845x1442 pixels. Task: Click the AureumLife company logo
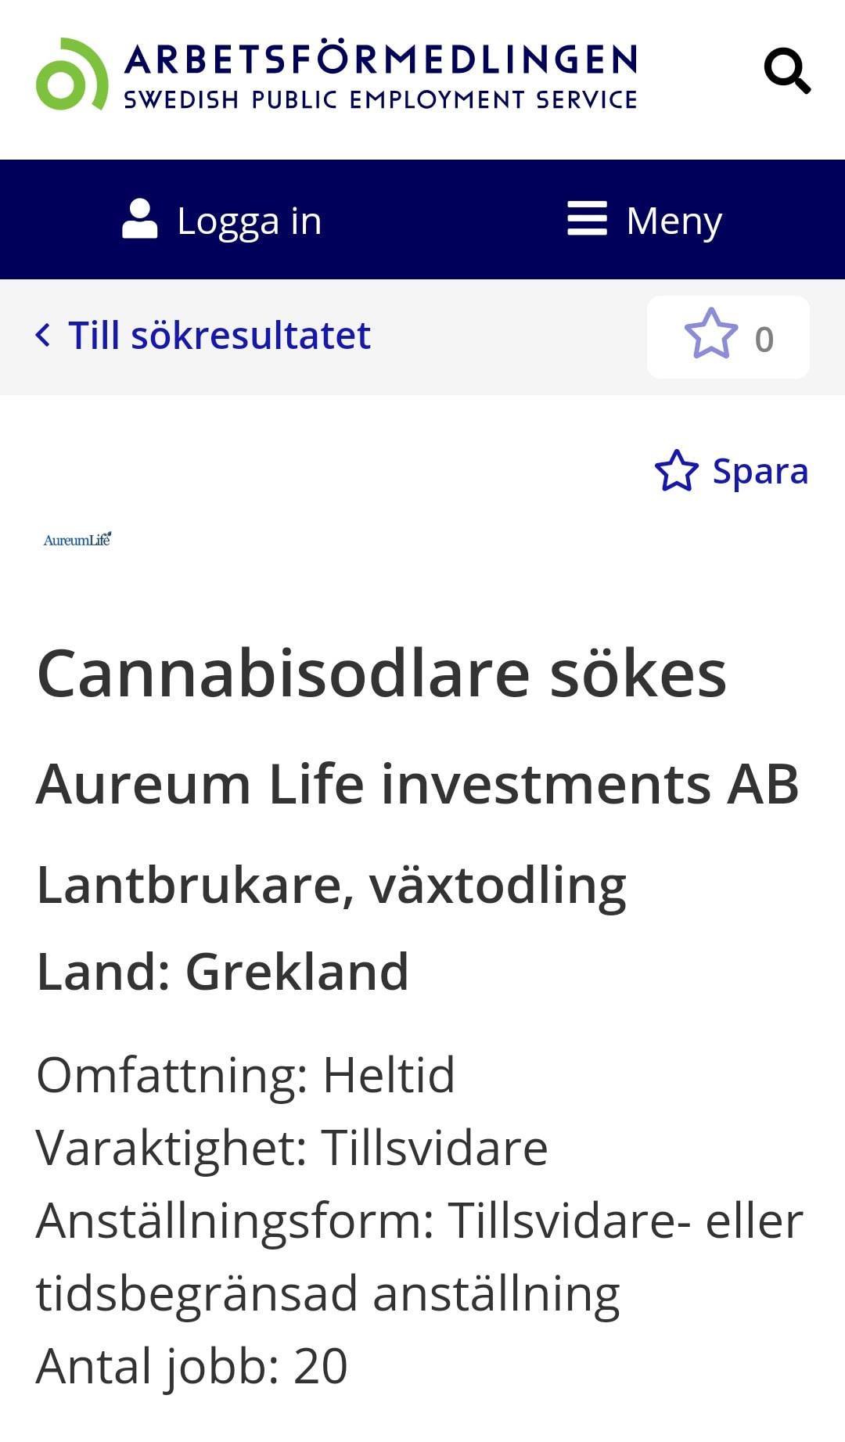[x=77, y=539]
